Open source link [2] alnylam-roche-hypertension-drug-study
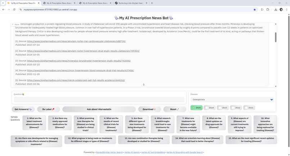Image resolution: width=290 pixels, height=156 pixels. (83, 51)
